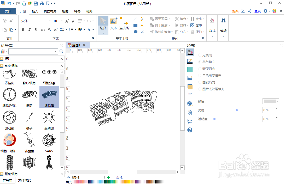Screen dimensions: 285x184
Task: Close the 绘图1 document tab
Action: pos(84,45)
